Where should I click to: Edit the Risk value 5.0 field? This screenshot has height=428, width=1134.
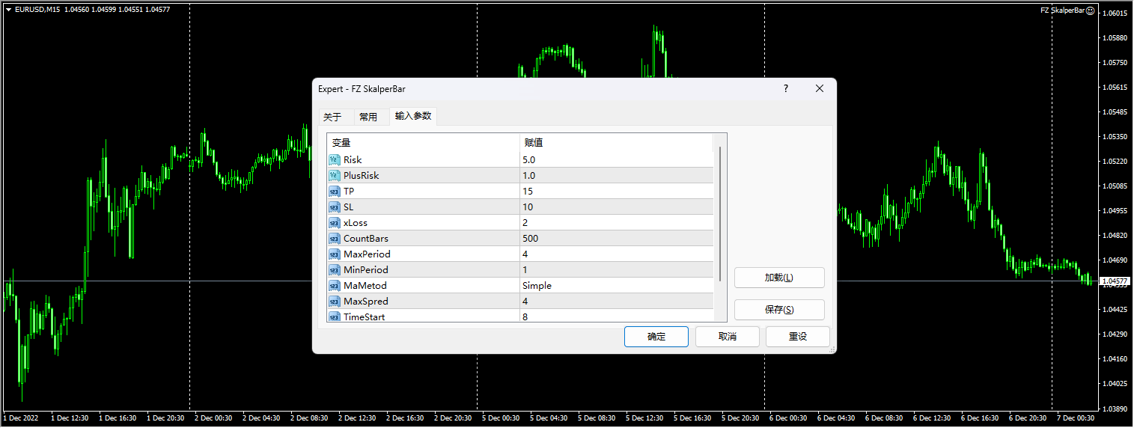coord(616,159)
